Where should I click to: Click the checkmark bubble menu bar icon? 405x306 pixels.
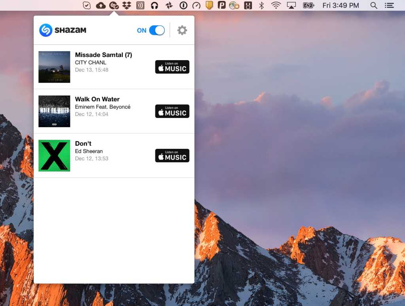[87, 6]
